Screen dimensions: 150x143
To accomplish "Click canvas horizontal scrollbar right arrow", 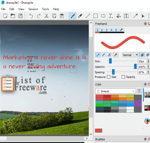I will (x=87, y=138).
